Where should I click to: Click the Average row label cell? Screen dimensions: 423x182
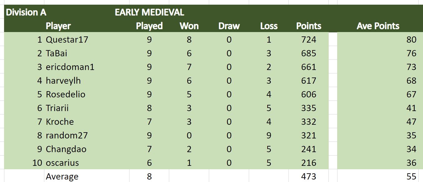tap(62, 176)
